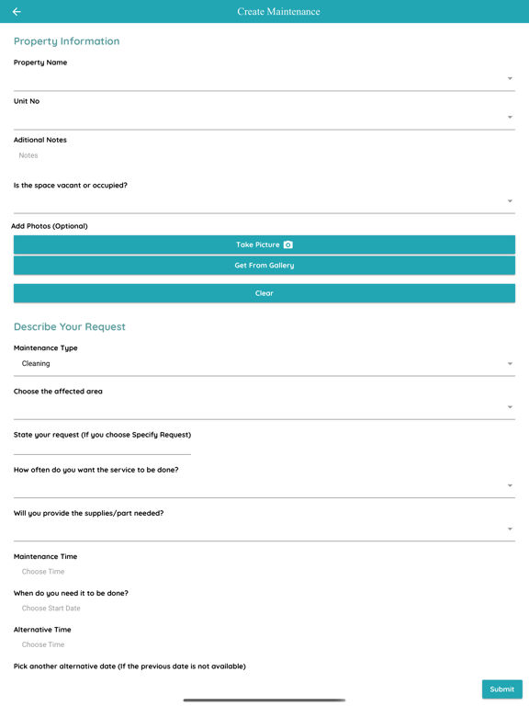Screen dimensions: 529x706
Task: Choose the Maintenance Time
Action: tap(43, 572)
